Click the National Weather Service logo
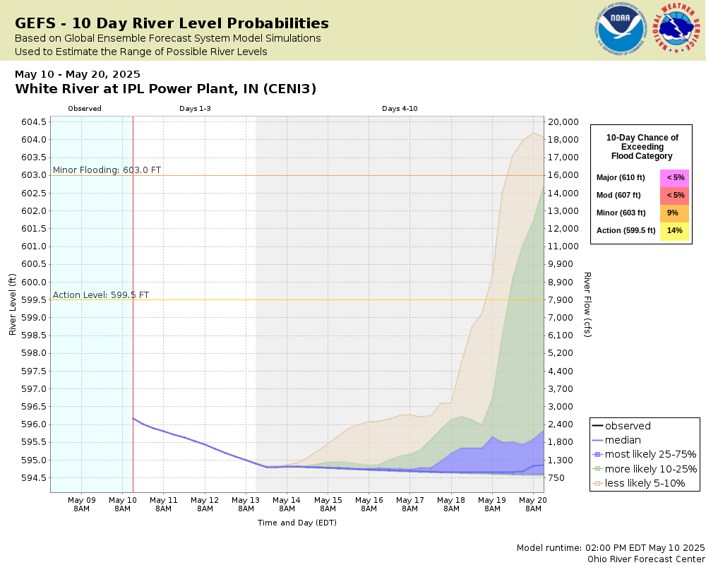 tap(677, 29)
